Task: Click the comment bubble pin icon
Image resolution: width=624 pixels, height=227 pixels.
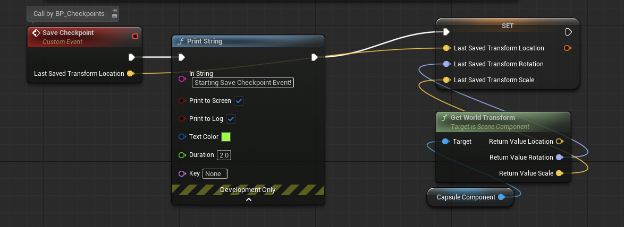Action: (115, 10)
